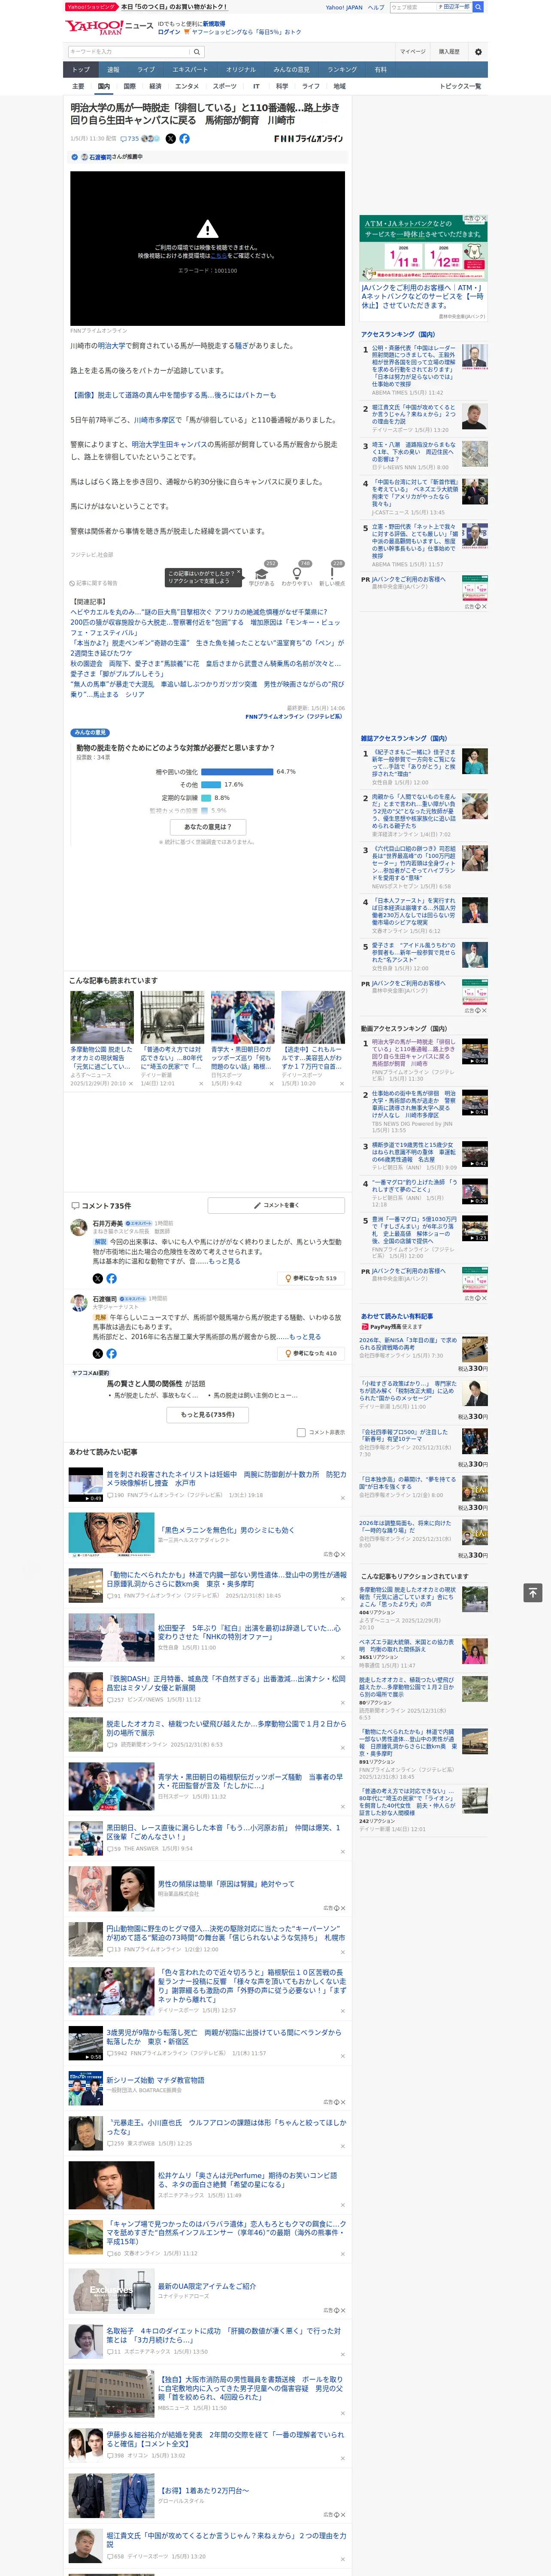Play the 首を刺され殺害 related video thumbnail
The width and height of the screenshot is (551, 2576).
86,1484
